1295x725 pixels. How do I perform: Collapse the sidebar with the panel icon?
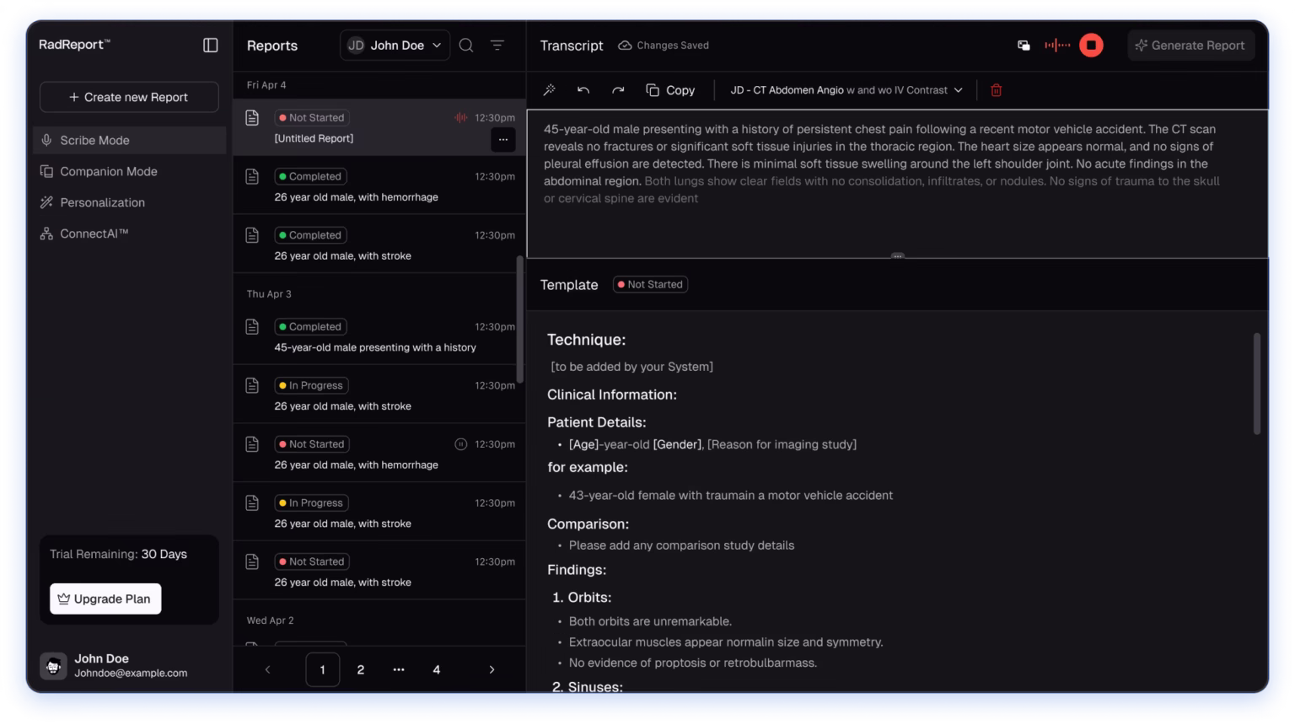pos(211,46)
